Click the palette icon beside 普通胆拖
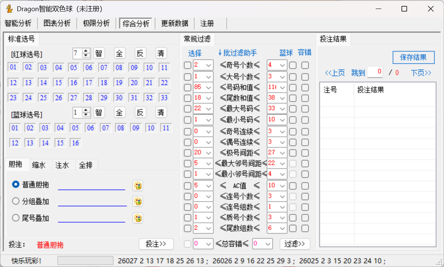This screenshot has height=267, width=444. [x=138, y=185]
